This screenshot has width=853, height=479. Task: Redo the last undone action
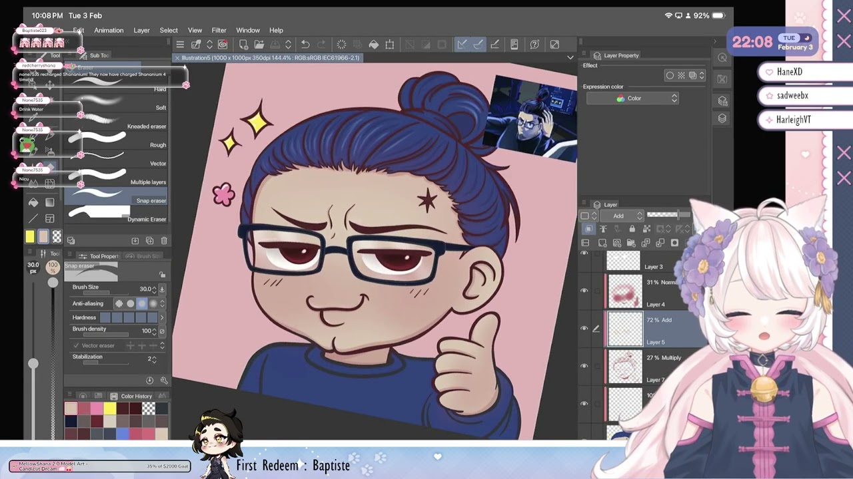(321, 45)
